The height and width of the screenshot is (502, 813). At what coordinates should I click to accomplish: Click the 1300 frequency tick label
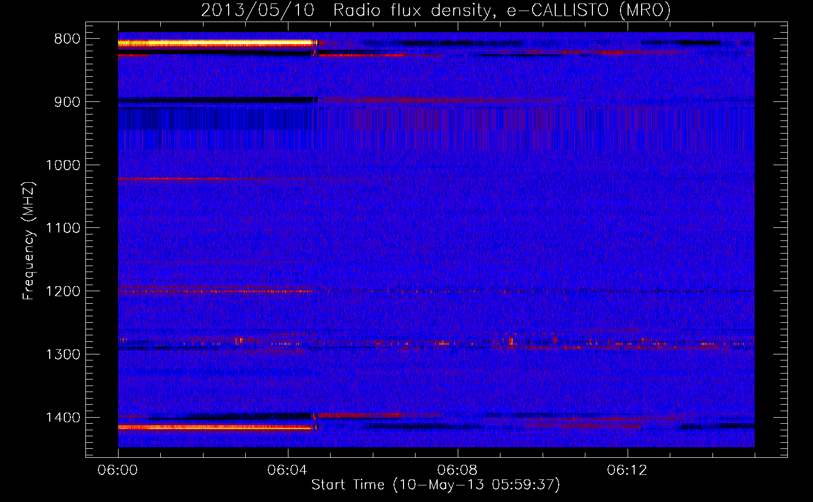(x=63, y=354)
